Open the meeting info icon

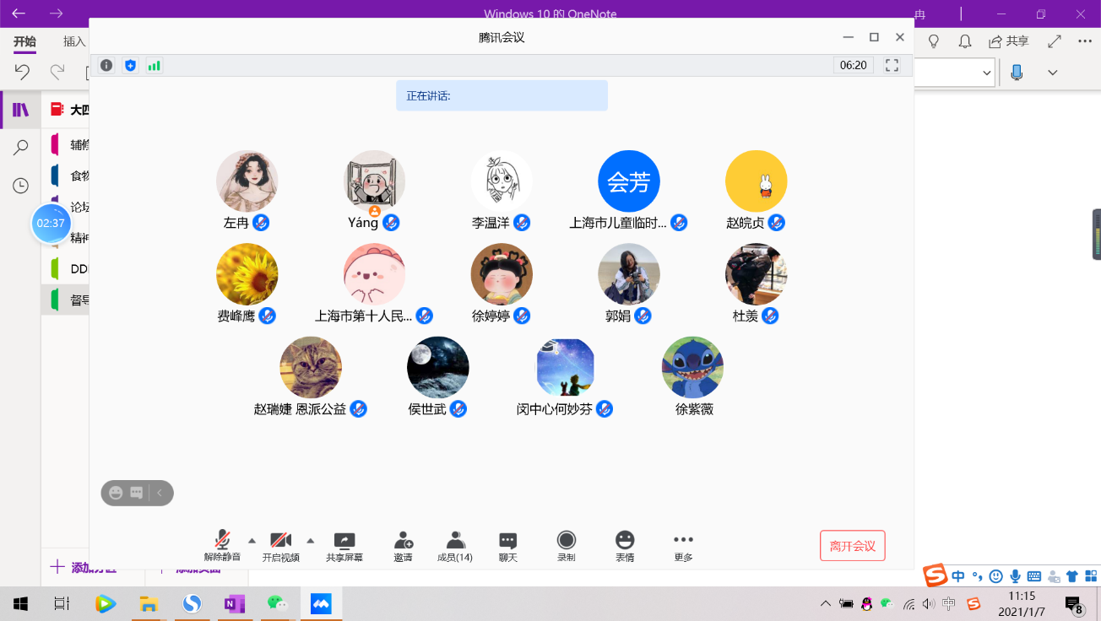pos(106,65)
